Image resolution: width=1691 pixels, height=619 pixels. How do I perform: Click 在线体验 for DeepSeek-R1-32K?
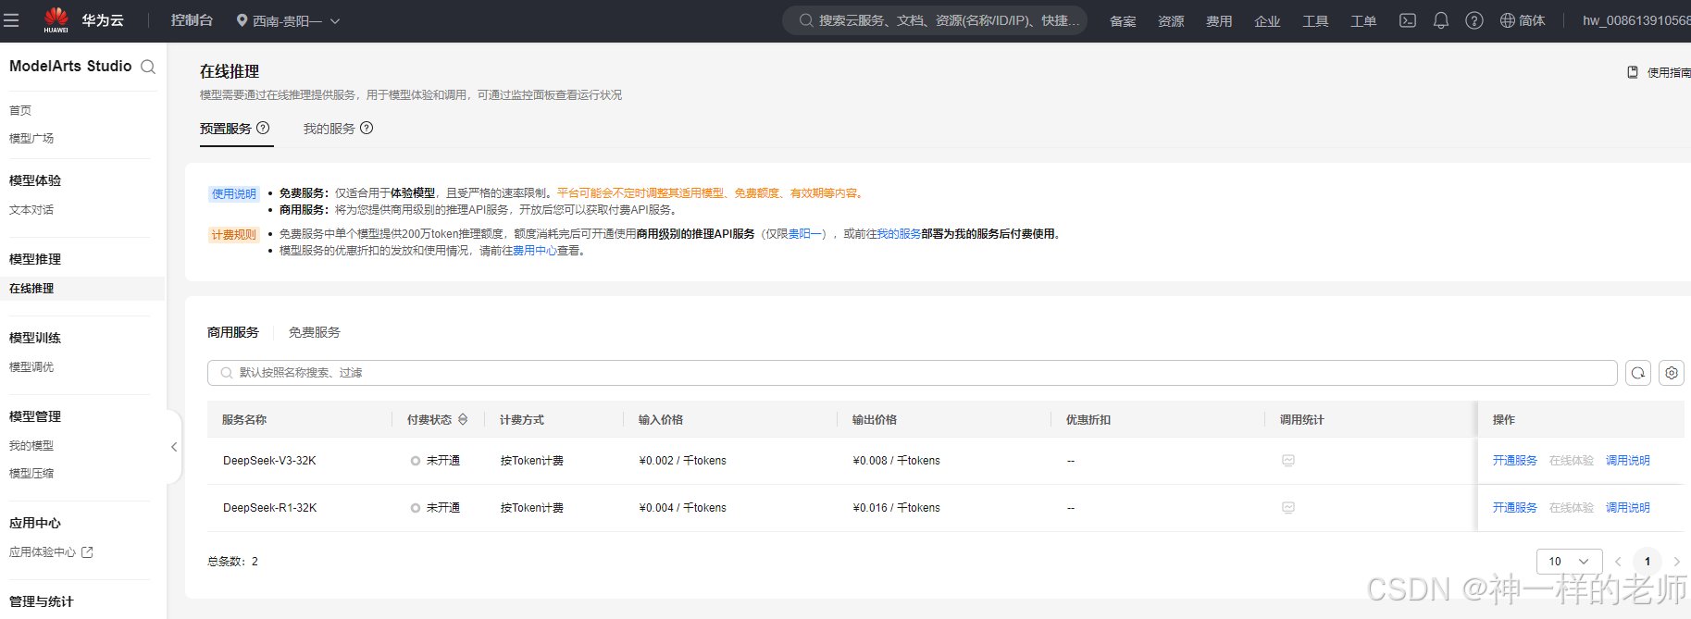tap(1571, 508)
